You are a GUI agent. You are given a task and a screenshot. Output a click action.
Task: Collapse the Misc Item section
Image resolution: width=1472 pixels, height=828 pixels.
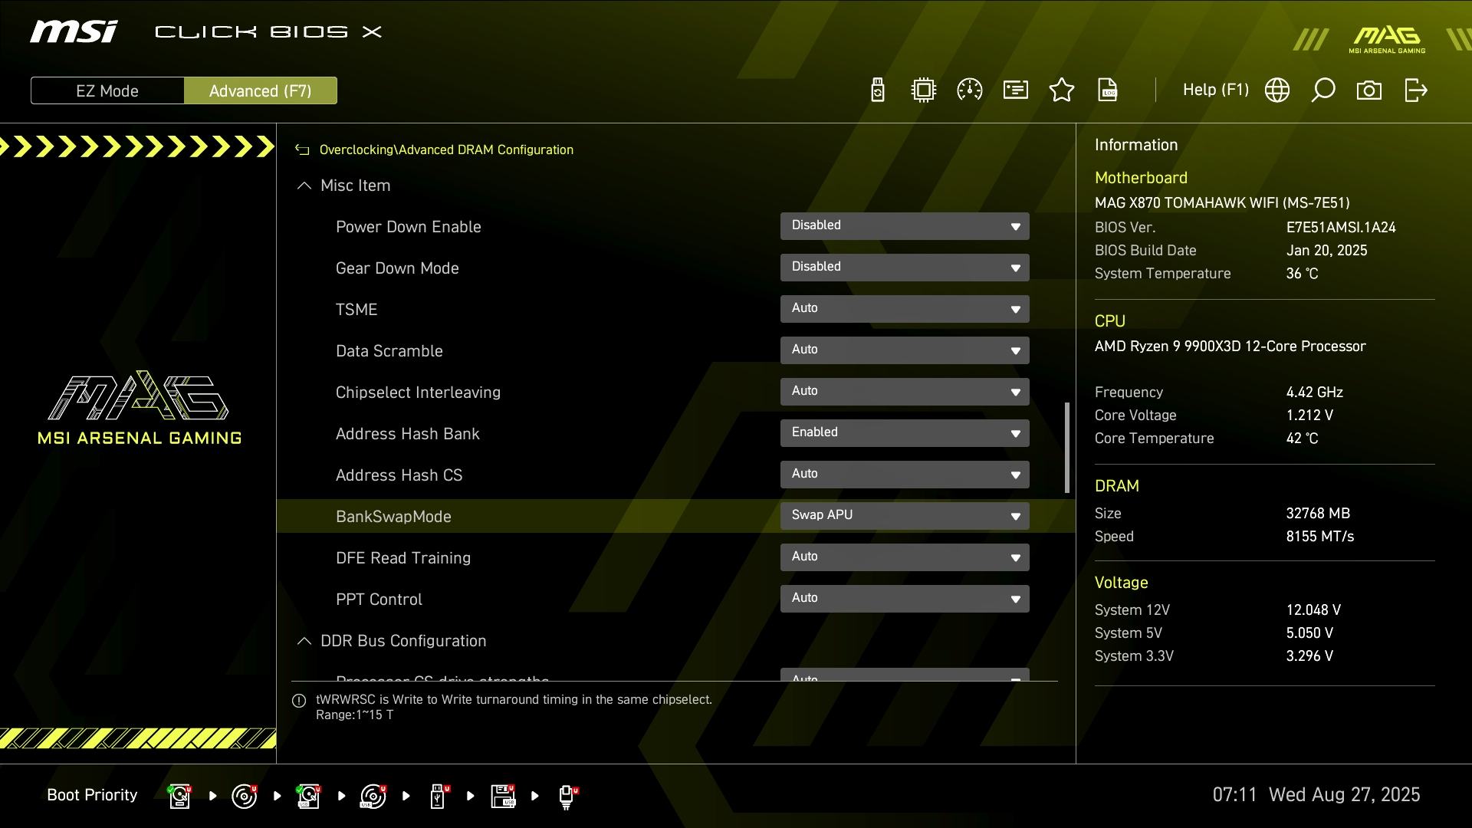point(304,186)
